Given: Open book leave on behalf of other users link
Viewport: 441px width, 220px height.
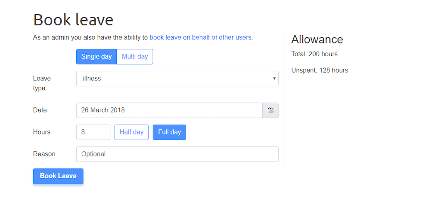Looking at the screenshot, I should (201, 37).
